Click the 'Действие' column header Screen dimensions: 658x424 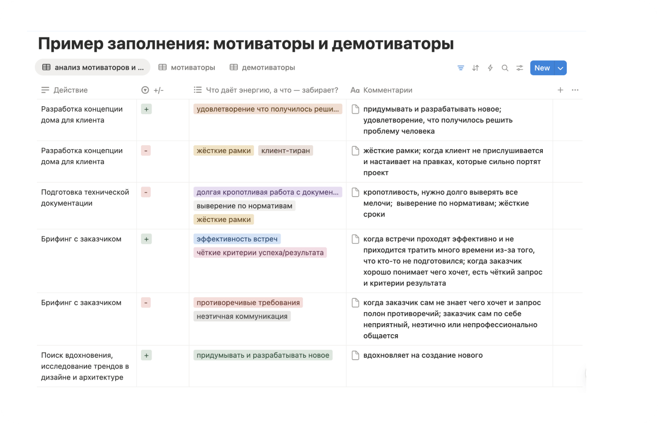[x=64, y=90]
